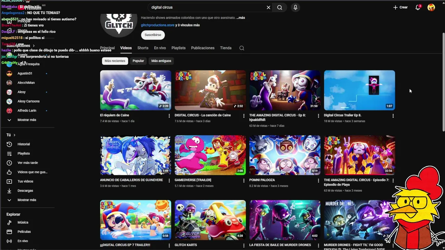Open 'Ver más tarde' in sidebar
This screenshot has height=250, width=445.
pyautogui.click(x=27, y=163)
